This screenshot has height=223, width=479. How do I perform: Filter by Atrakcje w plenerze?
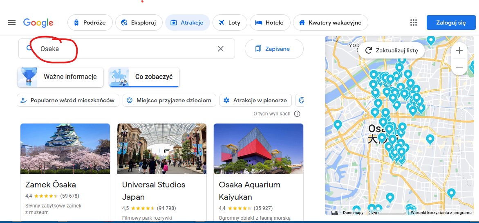click(255, 100)
